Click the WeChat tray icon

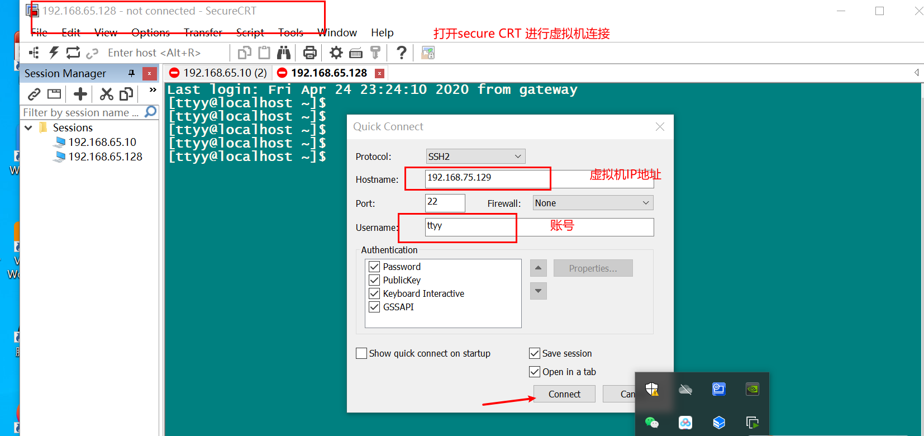[652, 423]
